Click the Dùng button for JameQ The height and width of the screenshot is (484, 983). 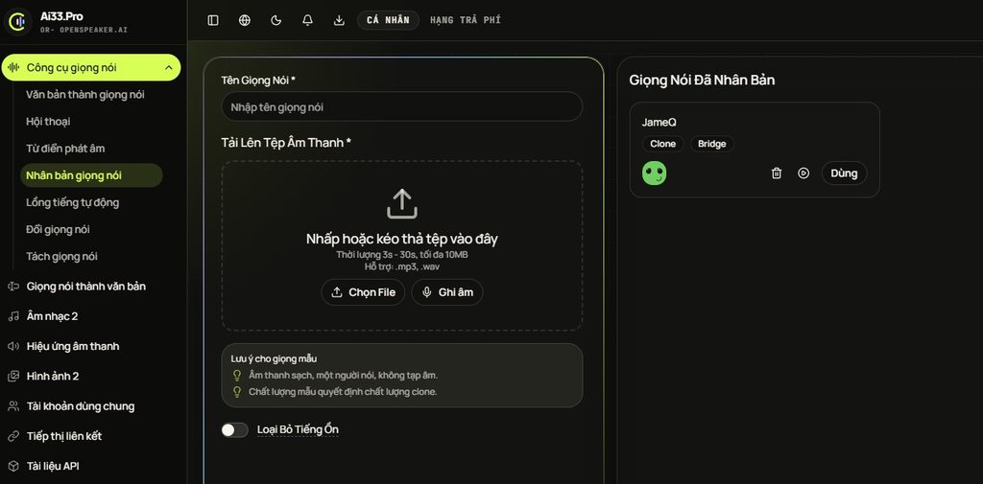click(x=844, y=173)
